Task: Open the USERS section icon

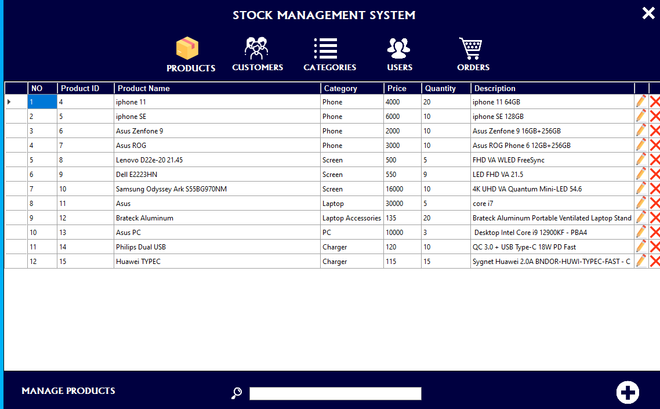Action: (399, 48)
